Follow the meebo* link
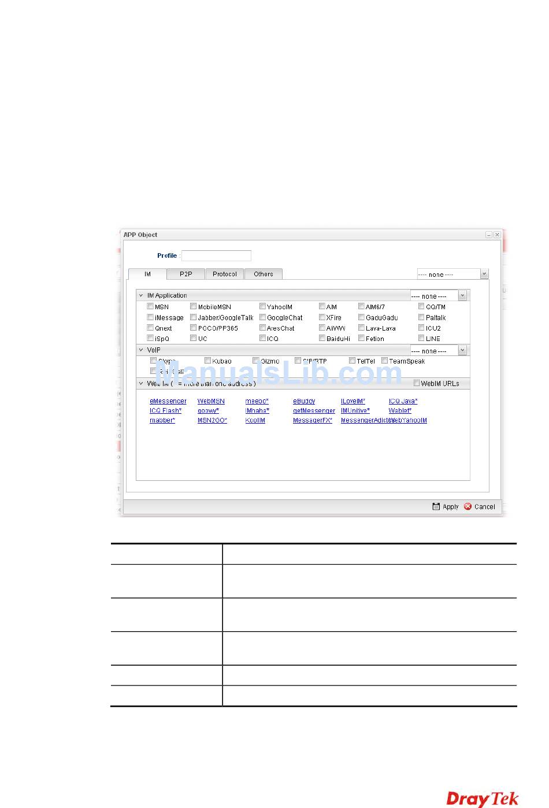The width and height of the screenshot is (549, 808). (x=257, y=401)
